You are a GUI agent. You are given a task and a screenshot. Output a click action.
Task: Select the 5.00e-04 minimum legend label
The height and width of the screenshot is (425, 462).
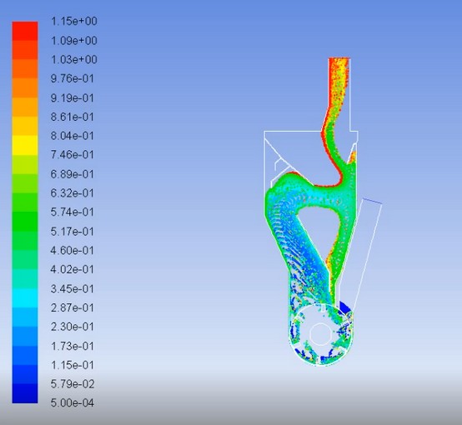(73, 402)
